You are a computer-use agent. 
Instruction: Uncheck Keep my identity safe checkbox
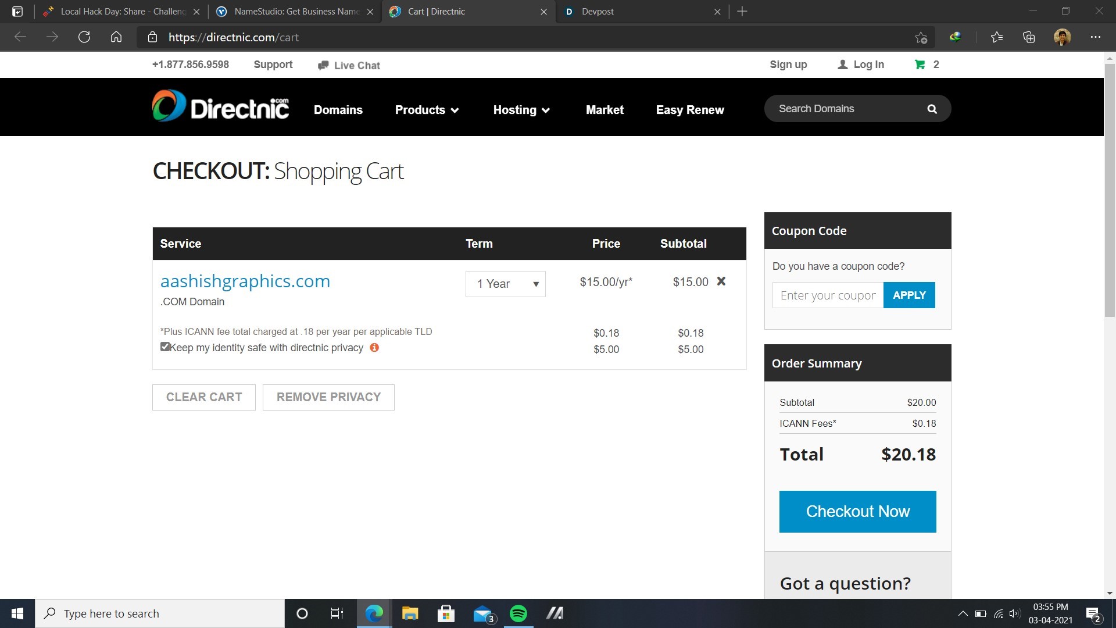coord(165,347)
